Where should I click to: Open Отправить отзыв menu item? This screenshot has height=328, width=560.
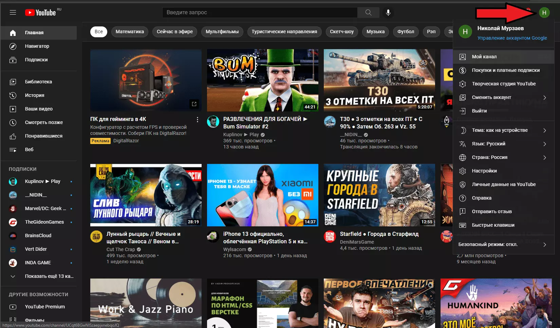point(504,211)
